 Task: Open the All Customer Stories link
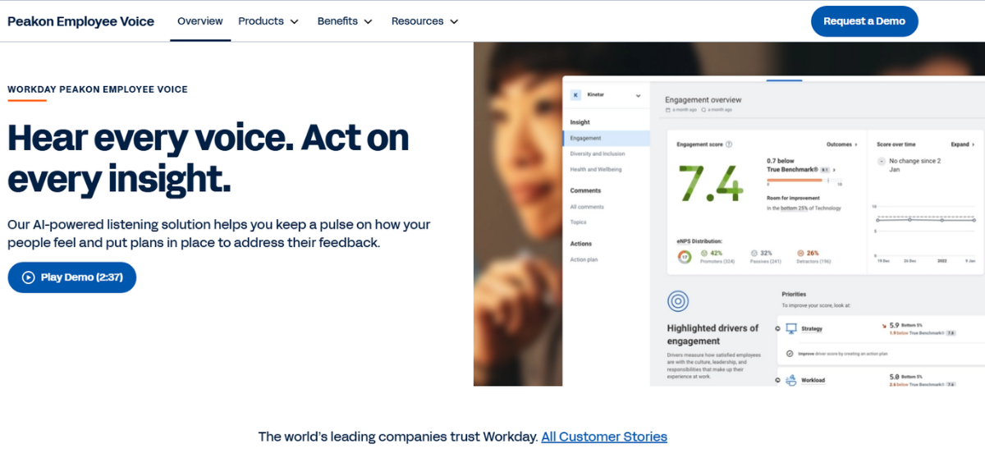click(x=604, y=437)
